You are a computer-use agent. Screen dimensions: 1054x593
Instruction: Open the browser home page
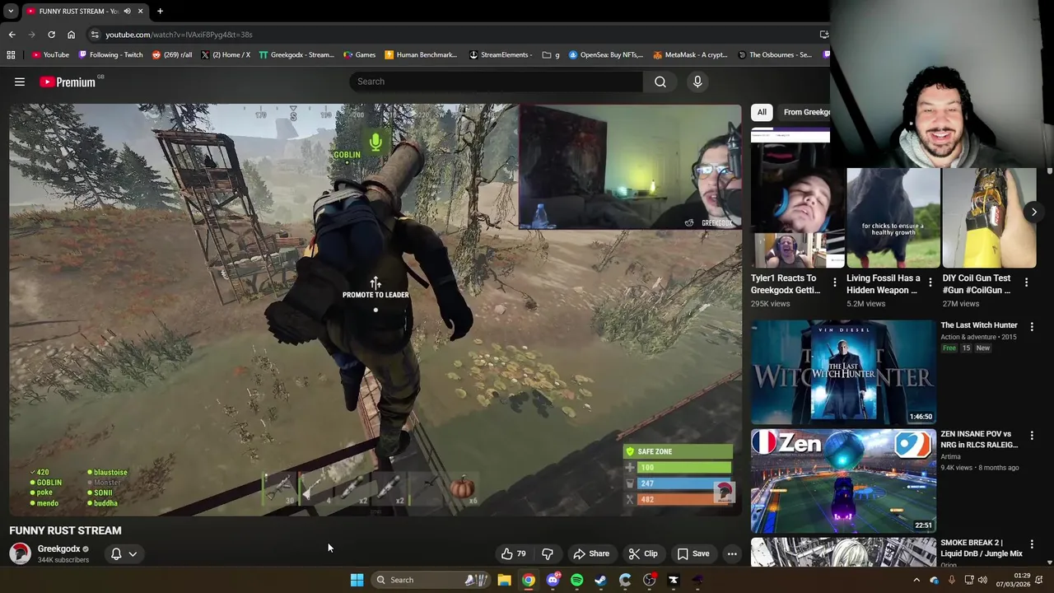pyautogui.click(x=71, y=35)
